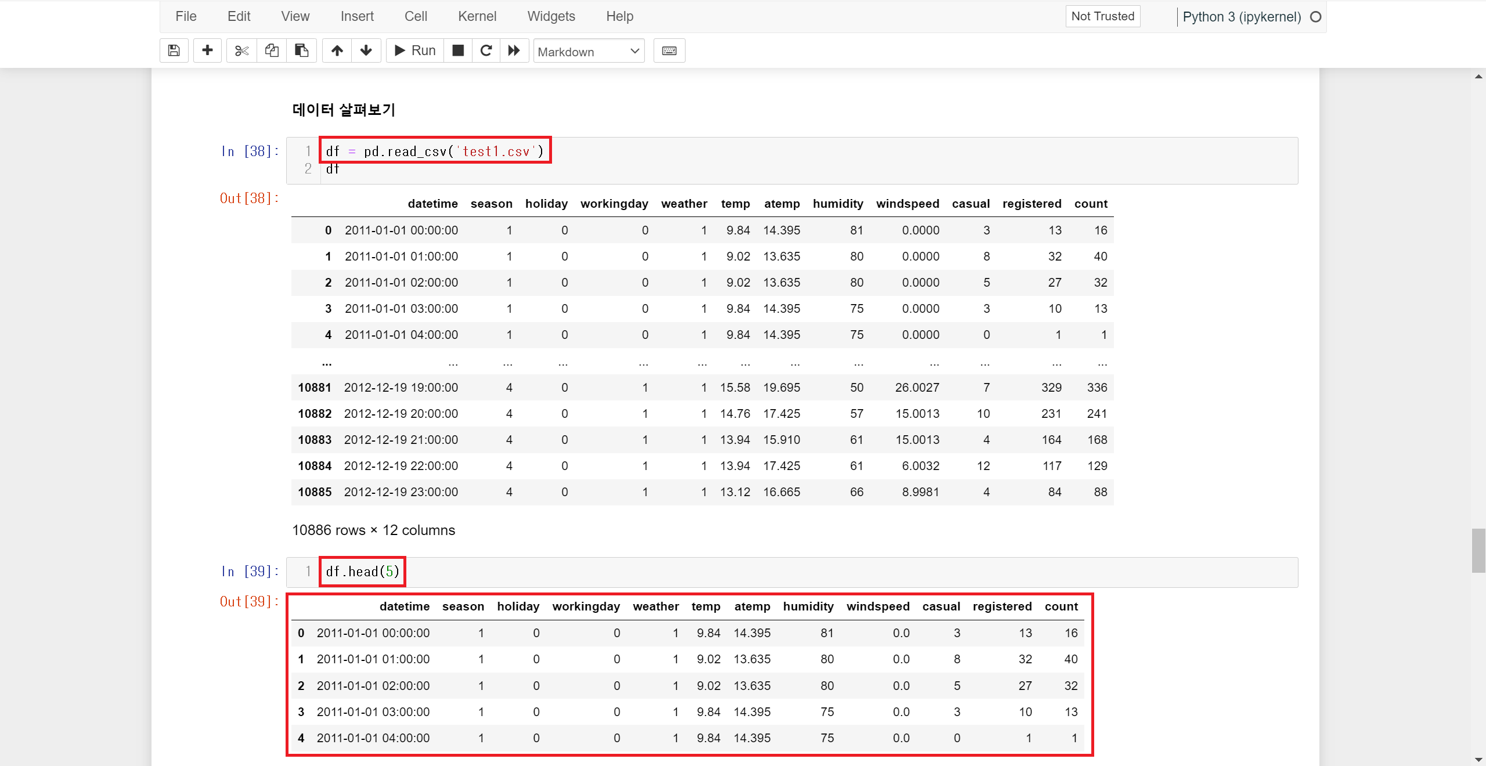Insert a new cell below with the plus icon
Viewport: 1486px width, 766px height.
[207, 50]
